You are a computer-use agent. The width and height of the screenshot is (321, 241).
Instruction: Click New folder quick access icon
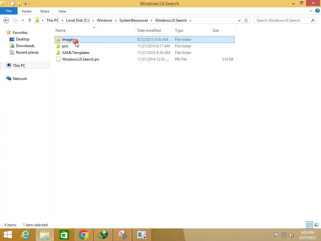[20, 3]
